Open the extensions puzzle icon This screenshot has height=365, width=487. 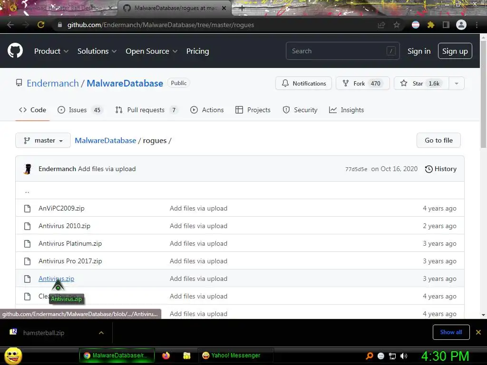point(431,25)
